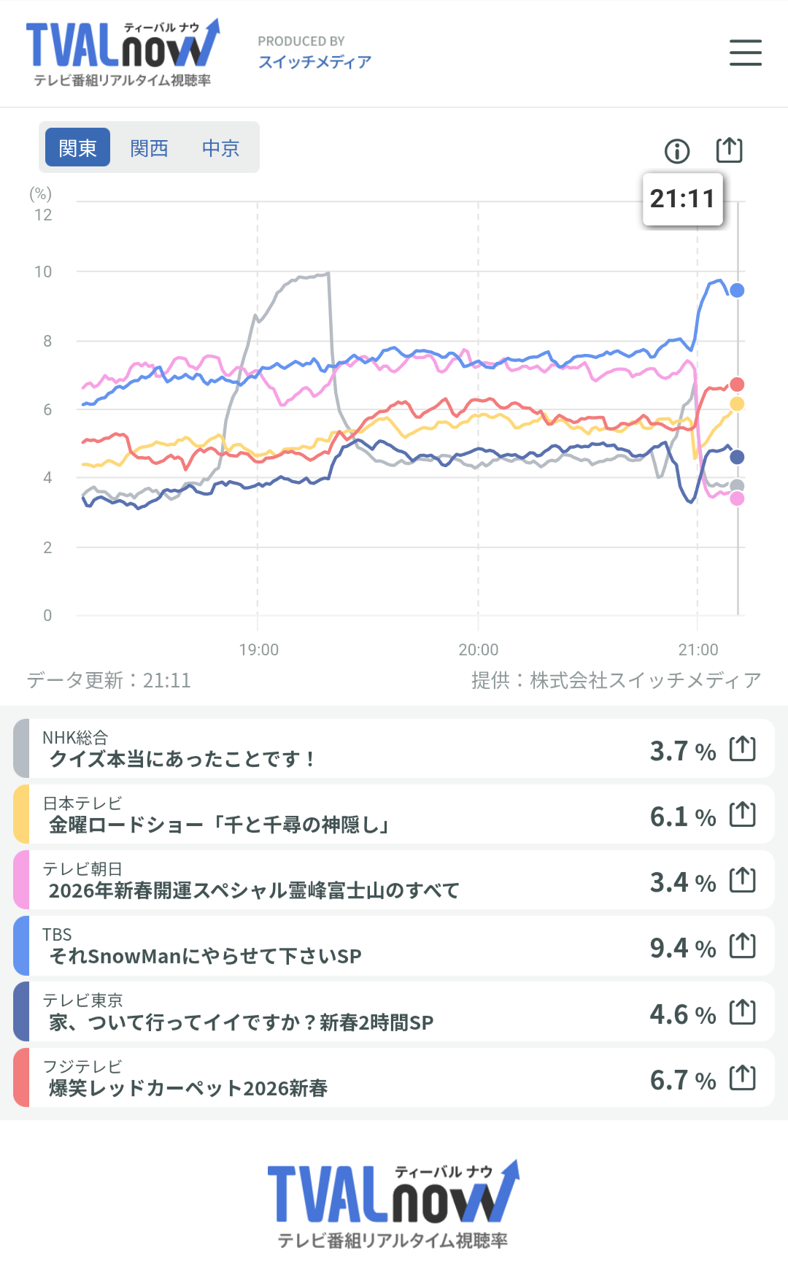Share the フジテレビ program rating
Viewport: 788px width, 1264px height.
pyautogui.click(x=743, y=1078)
